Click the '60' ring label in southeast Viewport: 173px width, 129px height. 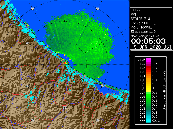[x=97, y=120]
